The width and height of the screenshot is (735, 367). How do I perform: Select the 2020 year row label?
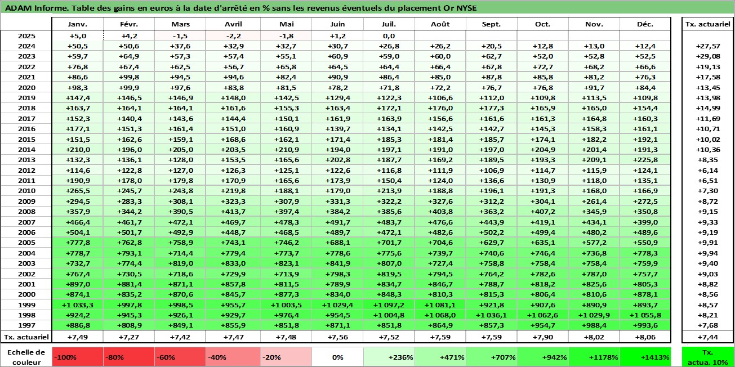pyautogui.click(x=26, y=88)
